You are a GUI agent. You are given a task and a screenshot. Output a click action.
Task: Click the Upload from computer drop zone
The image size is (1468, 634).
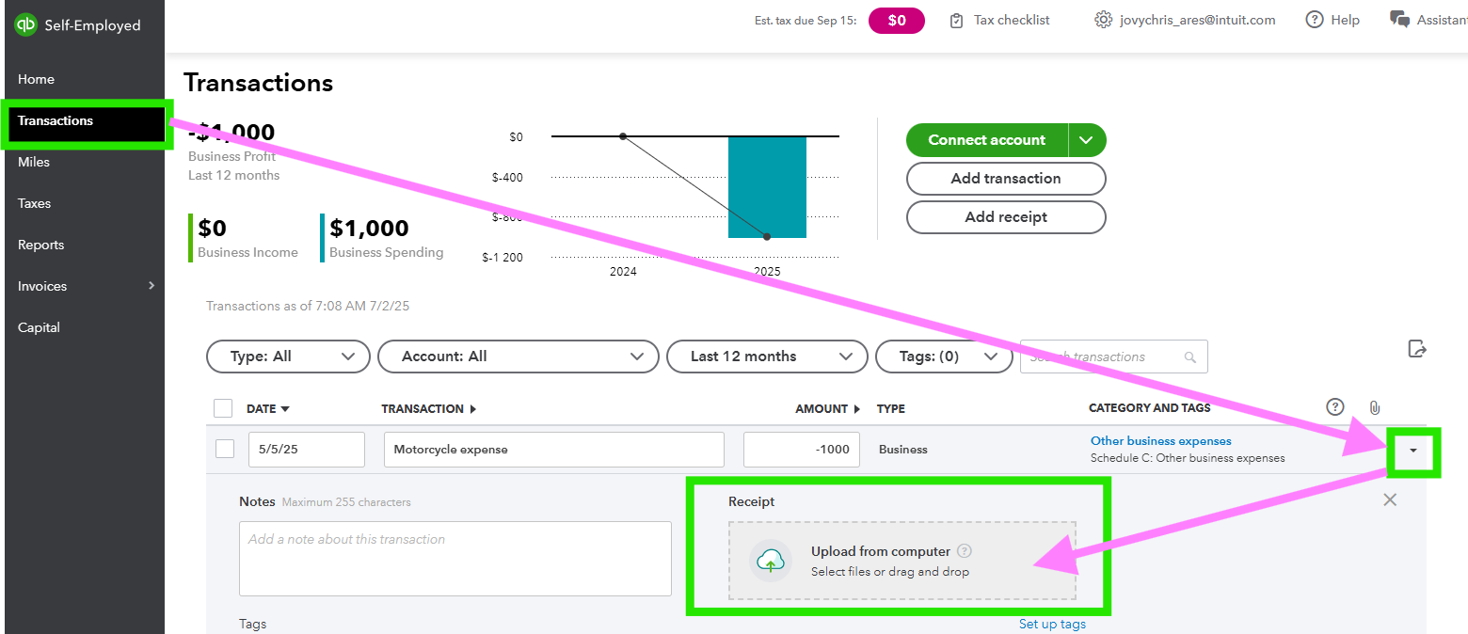tap(902, 562)
